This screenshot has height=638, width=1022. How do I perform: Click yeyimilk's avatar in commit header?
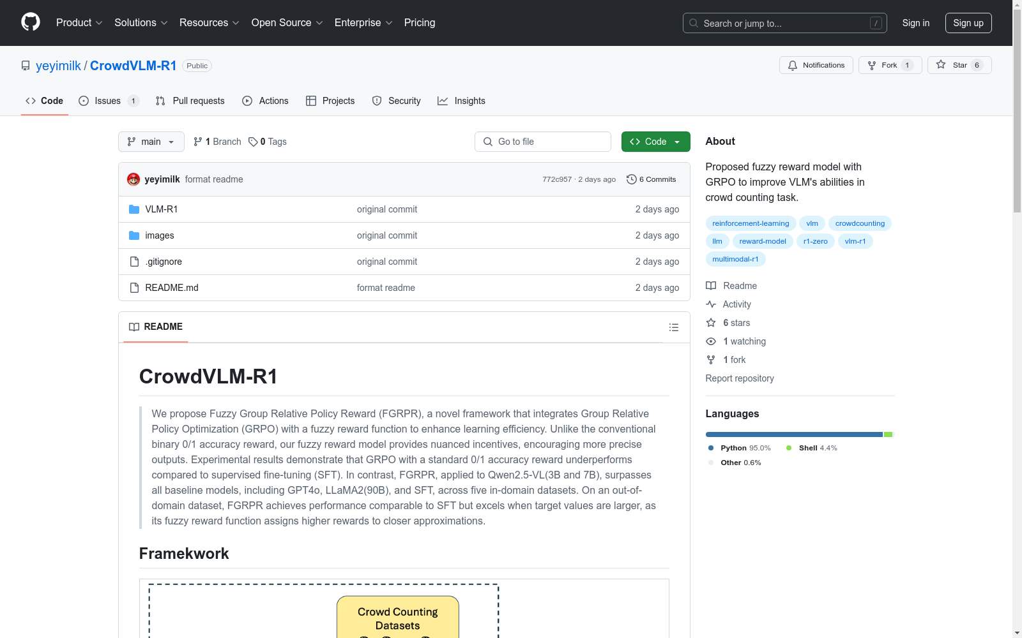click(x=133, y=179)
